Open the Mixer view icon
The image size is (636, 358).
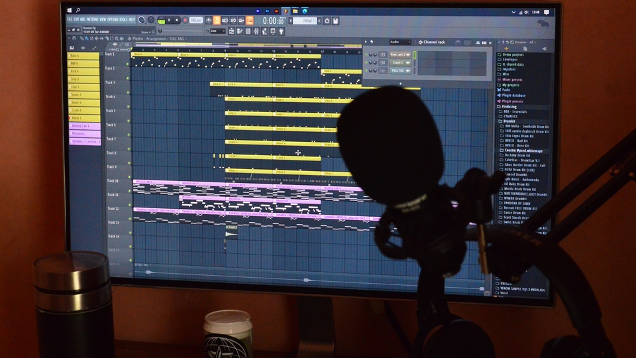pyautogui.click(x=256, y=31)
